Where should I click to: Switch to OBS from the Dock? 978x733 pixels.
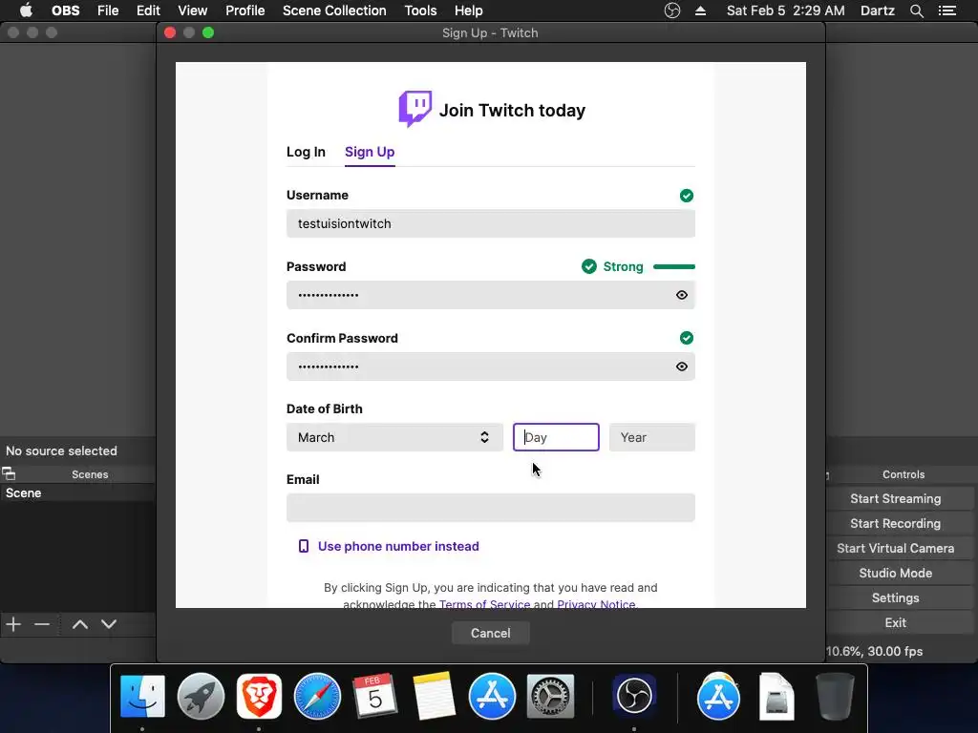634,696
